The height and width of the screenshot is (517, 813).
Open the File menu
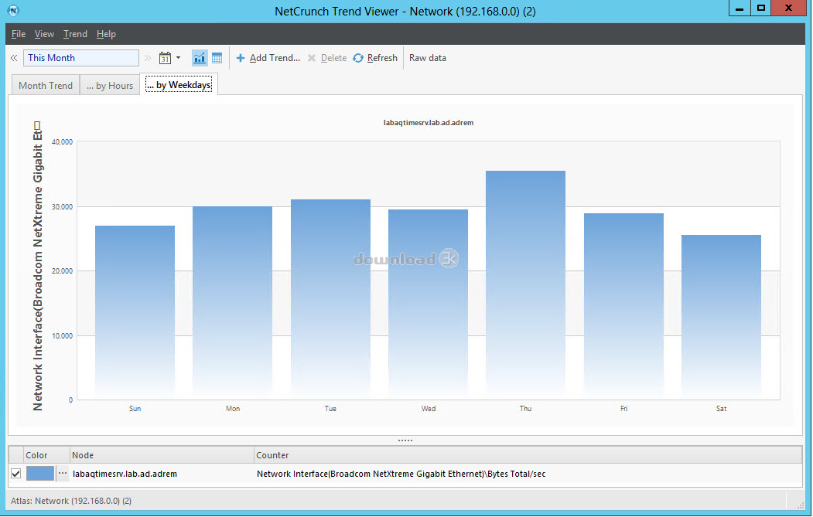[x=19, y=34]
